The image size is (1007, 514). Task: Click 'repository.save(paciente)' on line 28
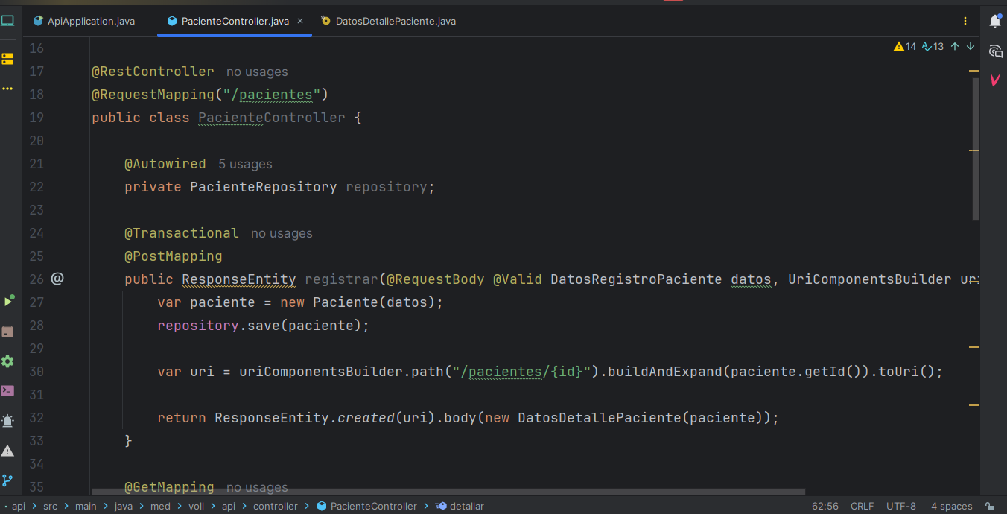[x=259, y=326]
